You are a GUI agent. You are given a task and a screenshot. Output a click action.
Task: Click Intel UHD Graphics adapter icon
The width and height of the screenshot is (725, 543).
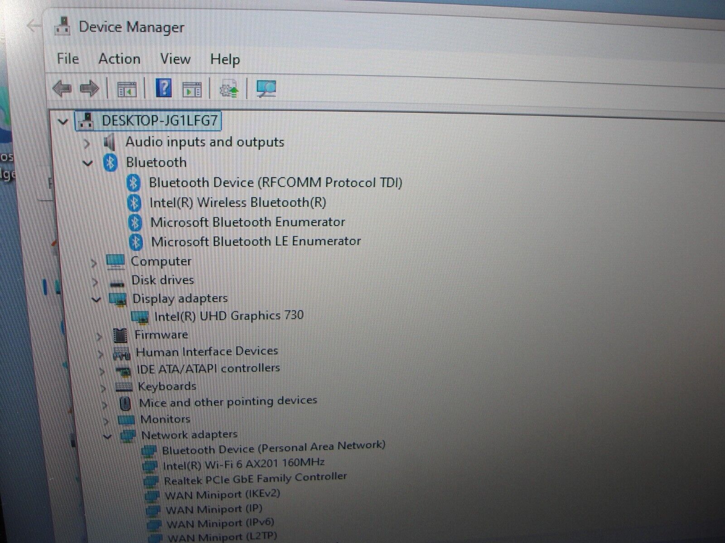(x=140, y=317)
